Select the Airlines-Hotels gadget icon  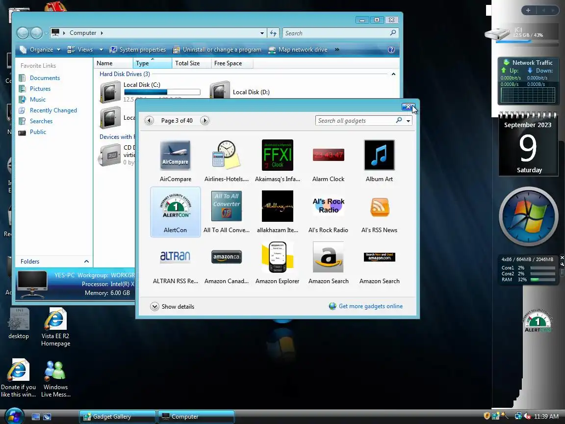pos(226,156)
